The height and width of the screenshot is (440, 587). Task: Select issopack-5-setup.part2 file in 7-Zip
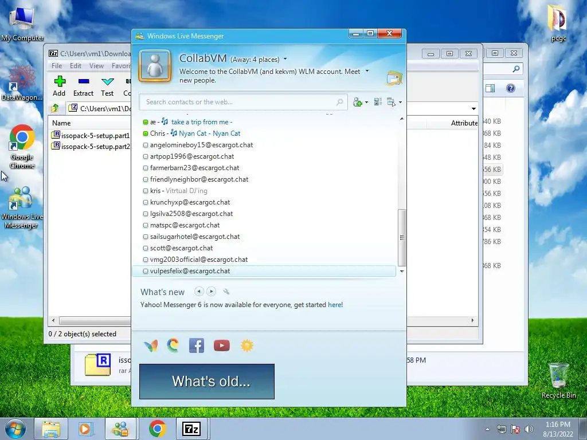pos(91,146)
